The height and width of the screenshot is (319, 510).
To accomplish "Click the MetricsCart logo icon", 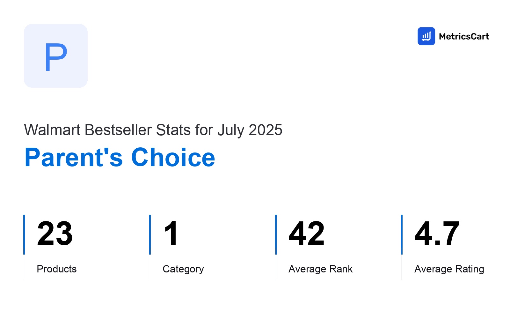I will 426,36.
